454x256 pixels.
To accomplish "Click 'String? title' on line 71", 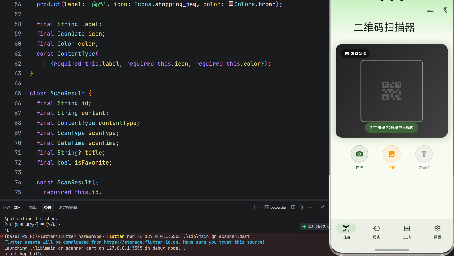I will tap(79, 153).
